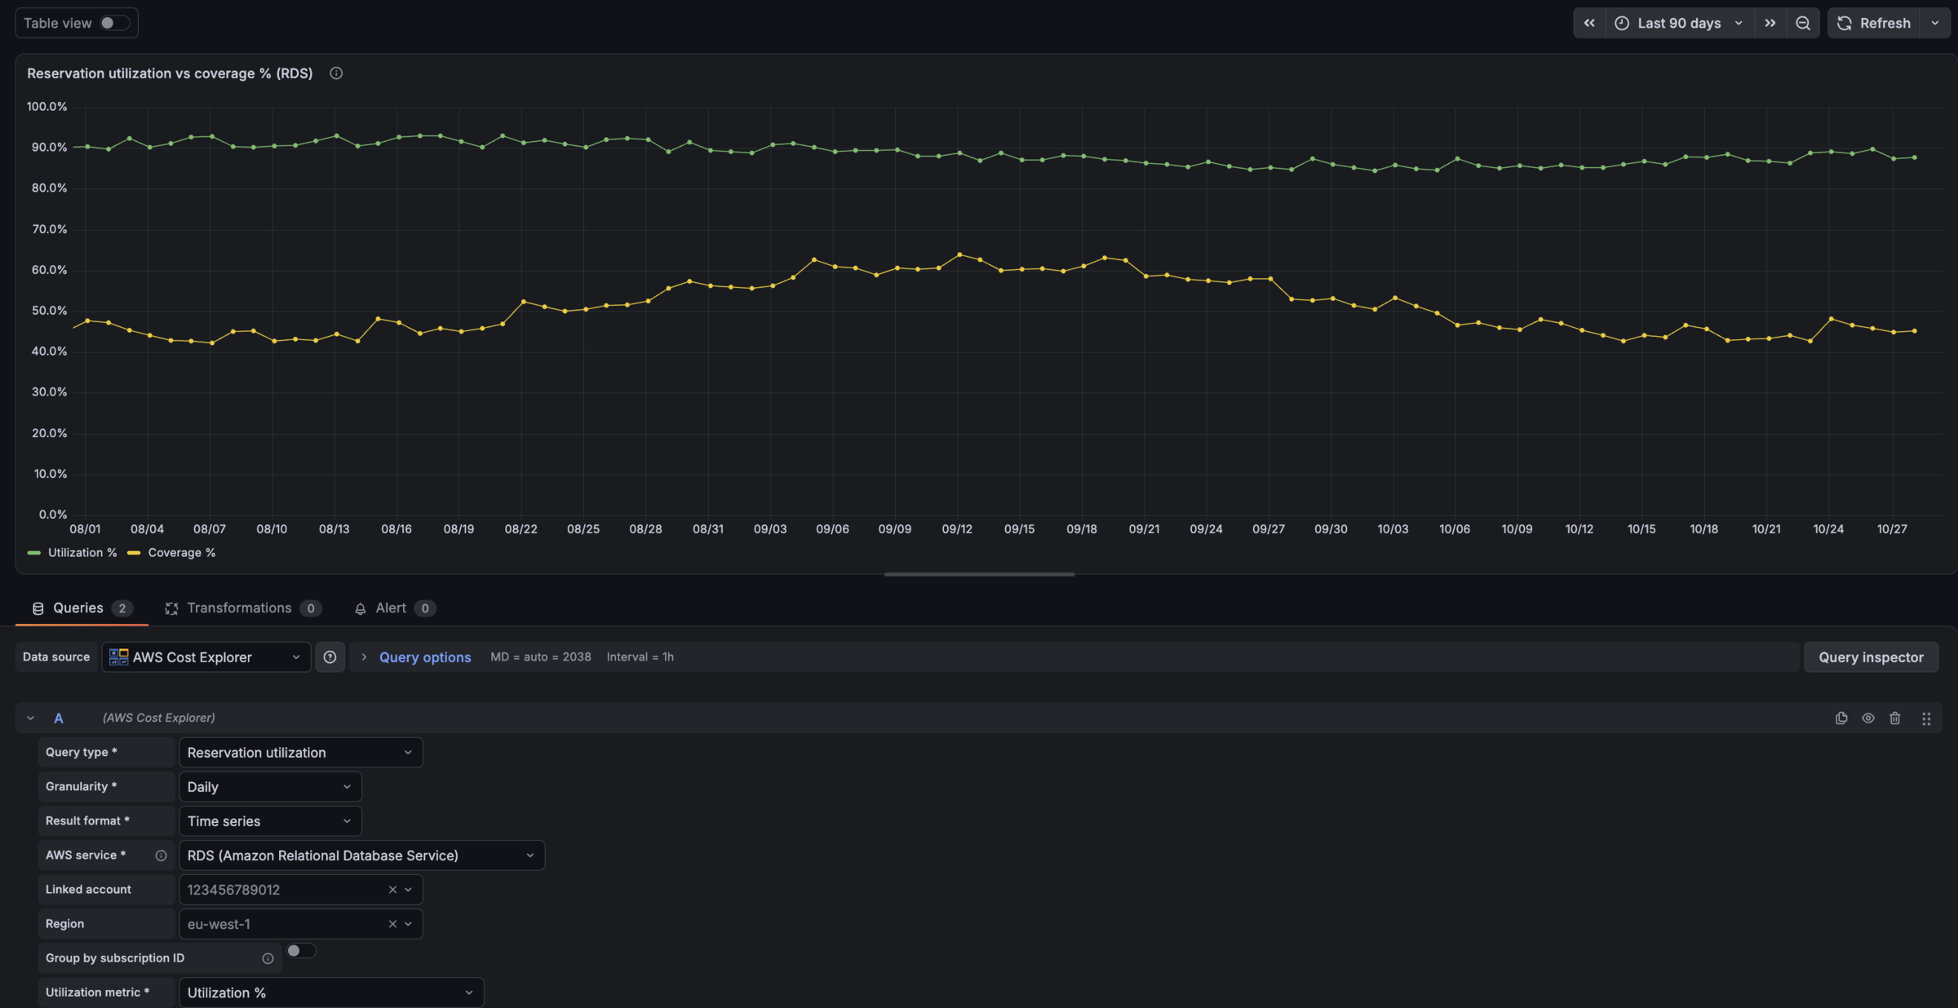The height and width of the screenshot is (1008, 1958).
Task: Click the query name A label
Action: 59,718
